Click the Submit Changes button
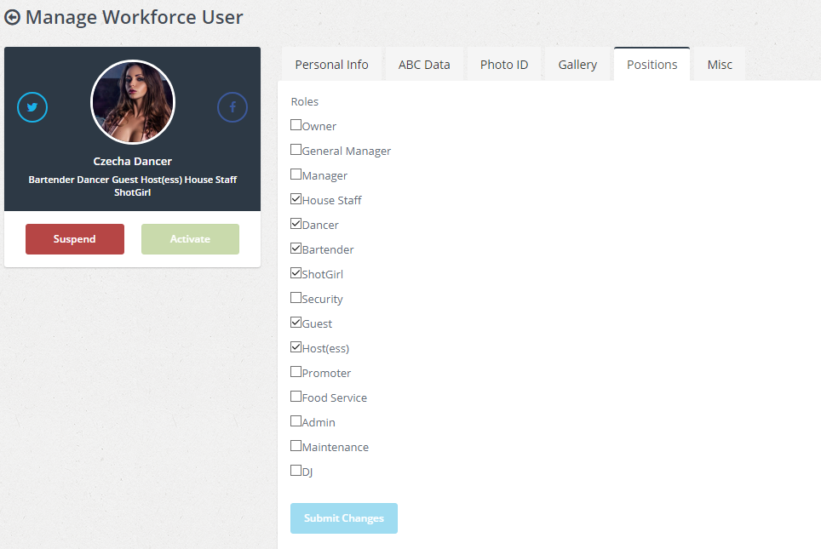Viewport: 821px width, 549px height. click(344, 518)
